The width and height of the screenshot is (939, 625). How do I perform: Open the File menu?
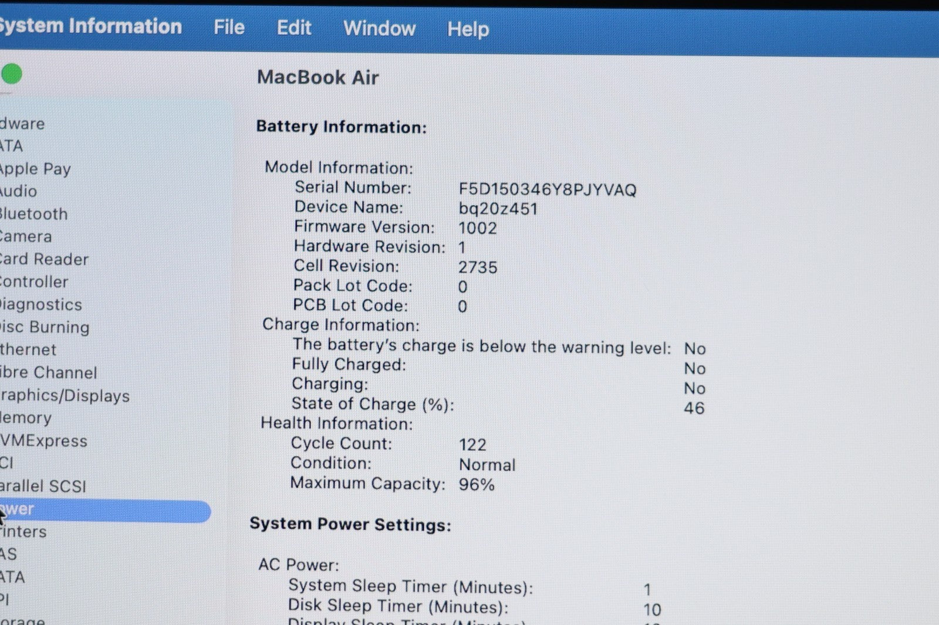pos(229,28)
